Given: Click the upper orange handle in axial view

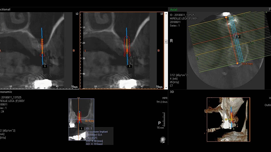Looking at the screenshot, I should click(x=226, y=17).
